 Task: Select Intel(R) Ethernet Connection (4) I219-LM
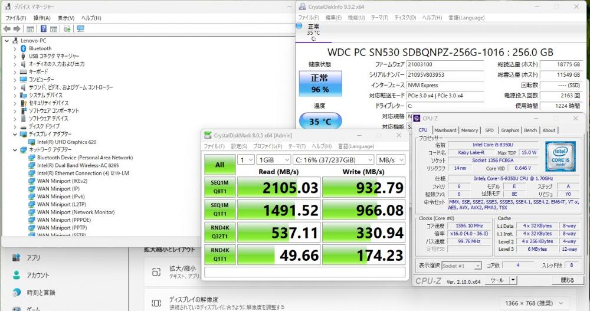click(x=83, y=173)
